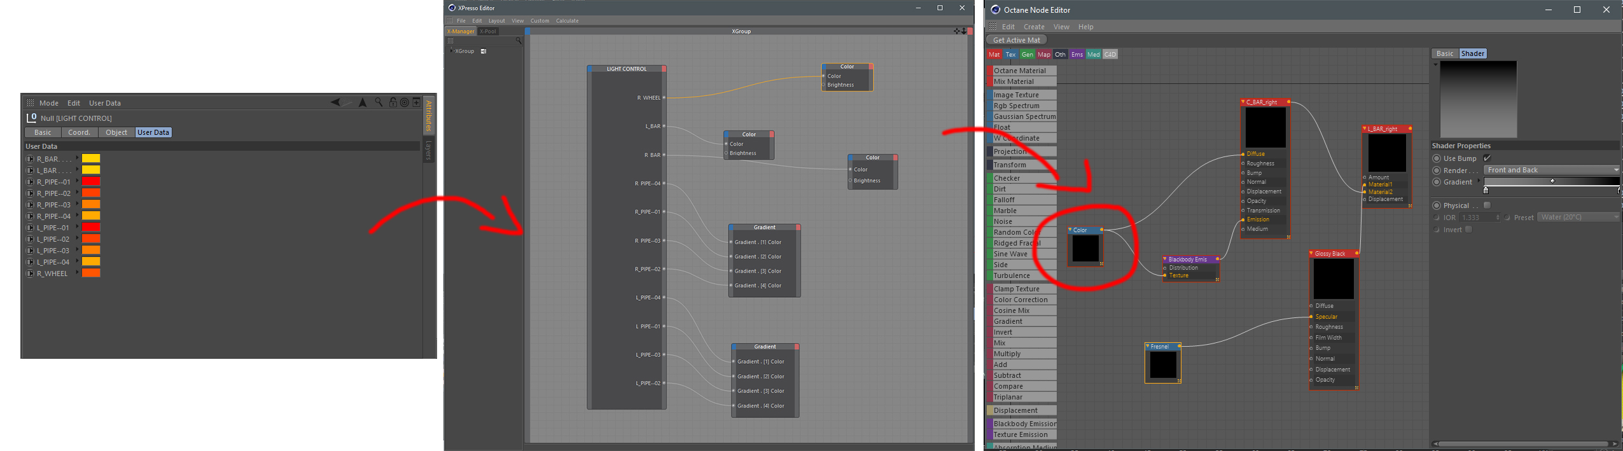The height and width of the screenshot is (451, 1623).
Task: Click the grip icon left of Mode menu
Action: (x=30, y=102)
